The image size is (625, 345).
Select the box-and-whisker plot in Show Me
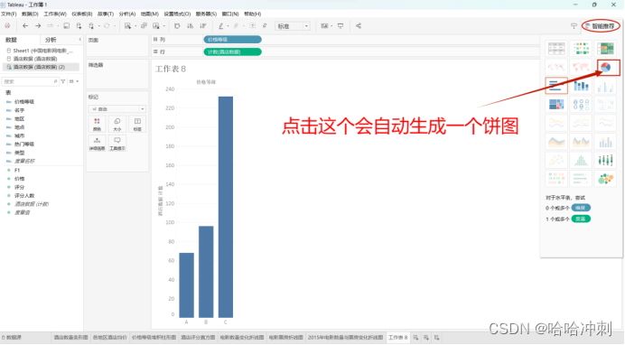(606, 160)
